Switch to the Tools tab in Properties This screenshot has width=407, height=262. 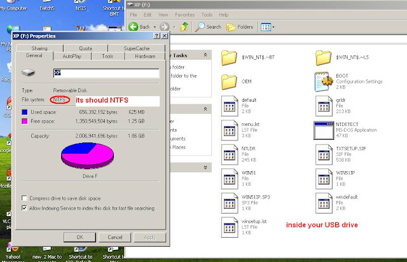(107, 56)
